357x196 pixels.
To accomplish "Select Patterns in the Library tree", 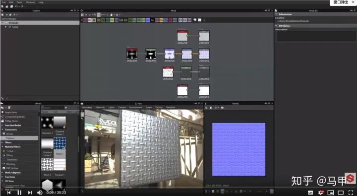I will click(x=19, y=138).
